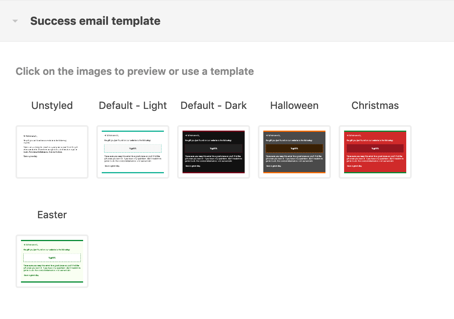
Task: Click the preview instructions text
Action: (135, 71)
